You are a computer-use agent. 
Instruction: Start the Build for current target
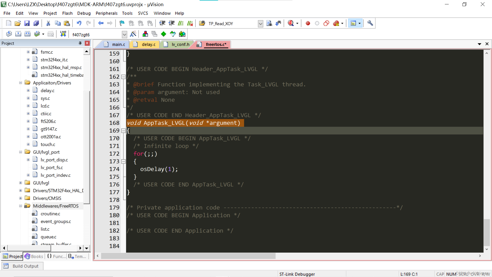(18, 34)
